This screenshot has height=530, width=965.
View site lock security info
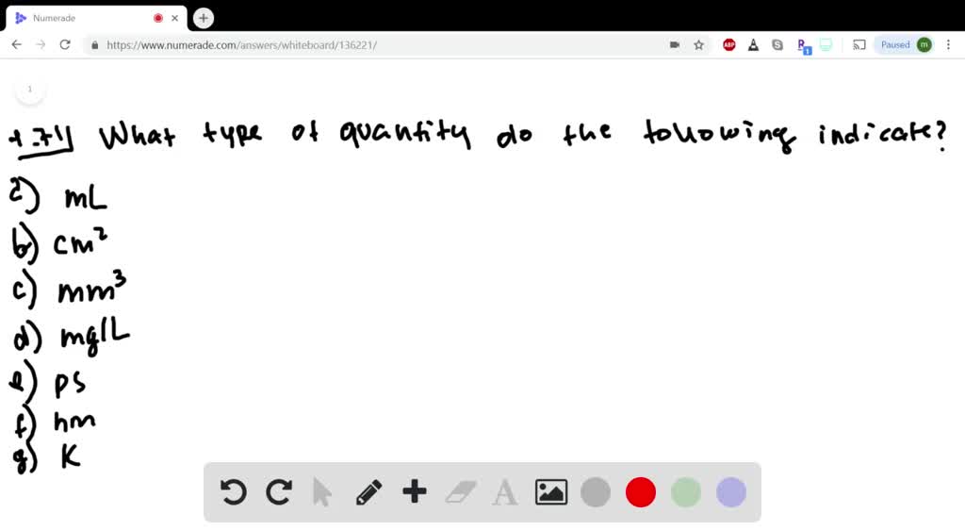[95, 45]
